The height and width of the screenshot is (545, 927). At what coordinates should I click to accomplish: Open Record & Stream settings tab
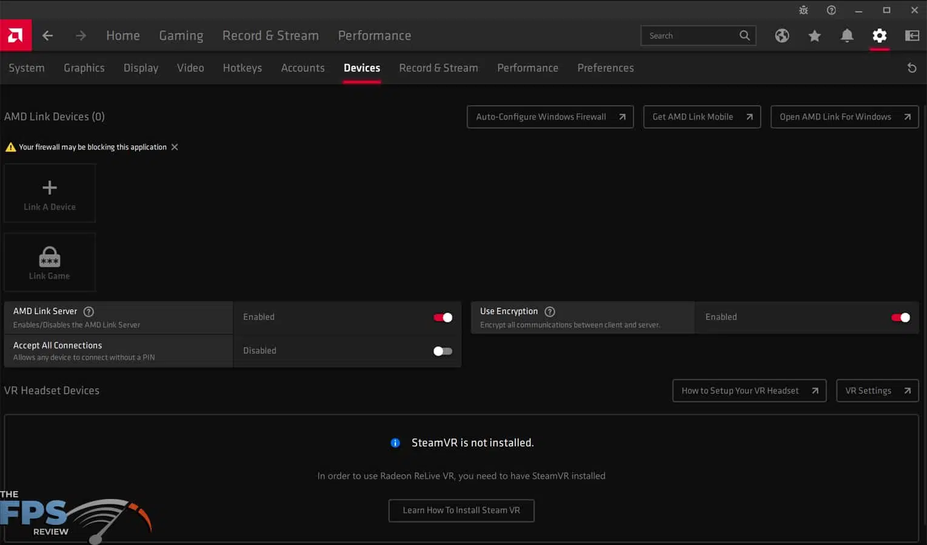(x=438, y=68)
